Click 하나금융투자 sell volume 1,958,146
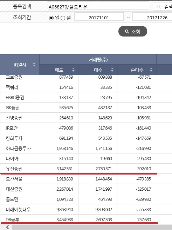 tap(65, 149)
